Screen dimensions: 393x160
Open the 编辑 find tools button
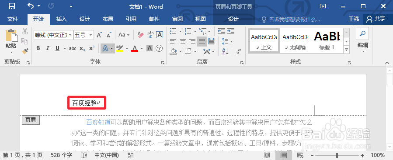(x=362, y=40)
